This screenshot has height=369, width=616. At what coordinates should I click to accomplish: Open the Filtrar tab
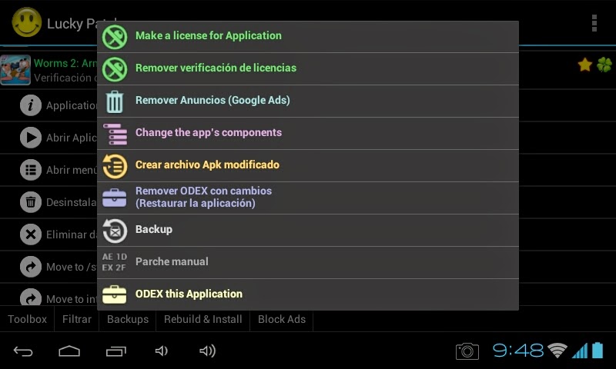coord(76,319)
